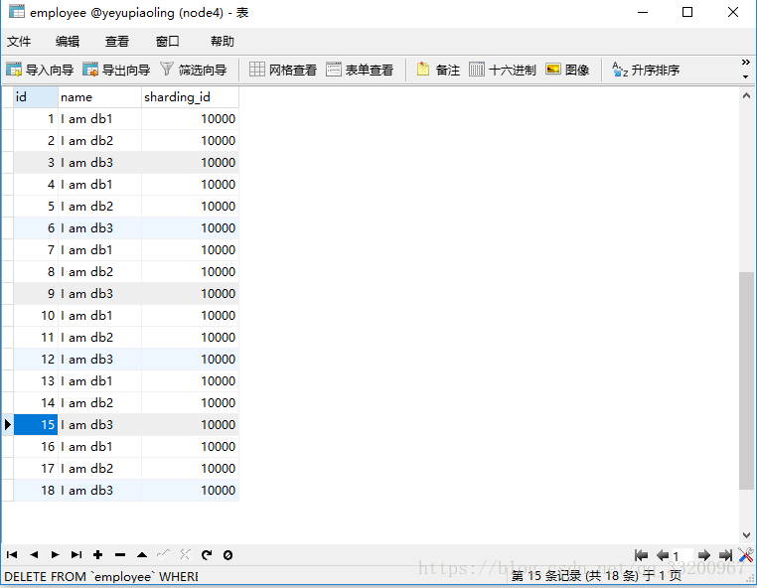The width and height of the screenshot is (757, 588).
Task: Open the 图像 image viewer
Action: click(567, 70)
